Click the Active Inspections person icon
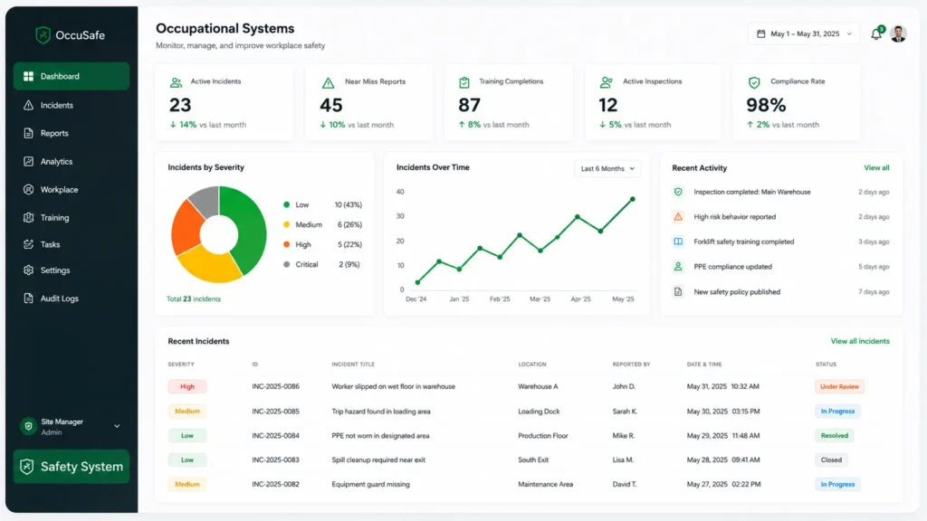927x521 pixels. [x=606, y=82]
